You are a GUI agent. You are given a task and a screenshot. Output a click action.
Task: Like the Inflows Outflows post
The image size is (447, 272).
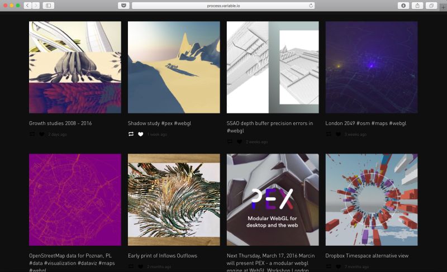pos(141,266)
